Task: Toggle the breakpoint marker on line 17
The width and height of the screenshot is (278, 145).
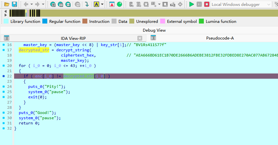Action: [x=3, y=50]
